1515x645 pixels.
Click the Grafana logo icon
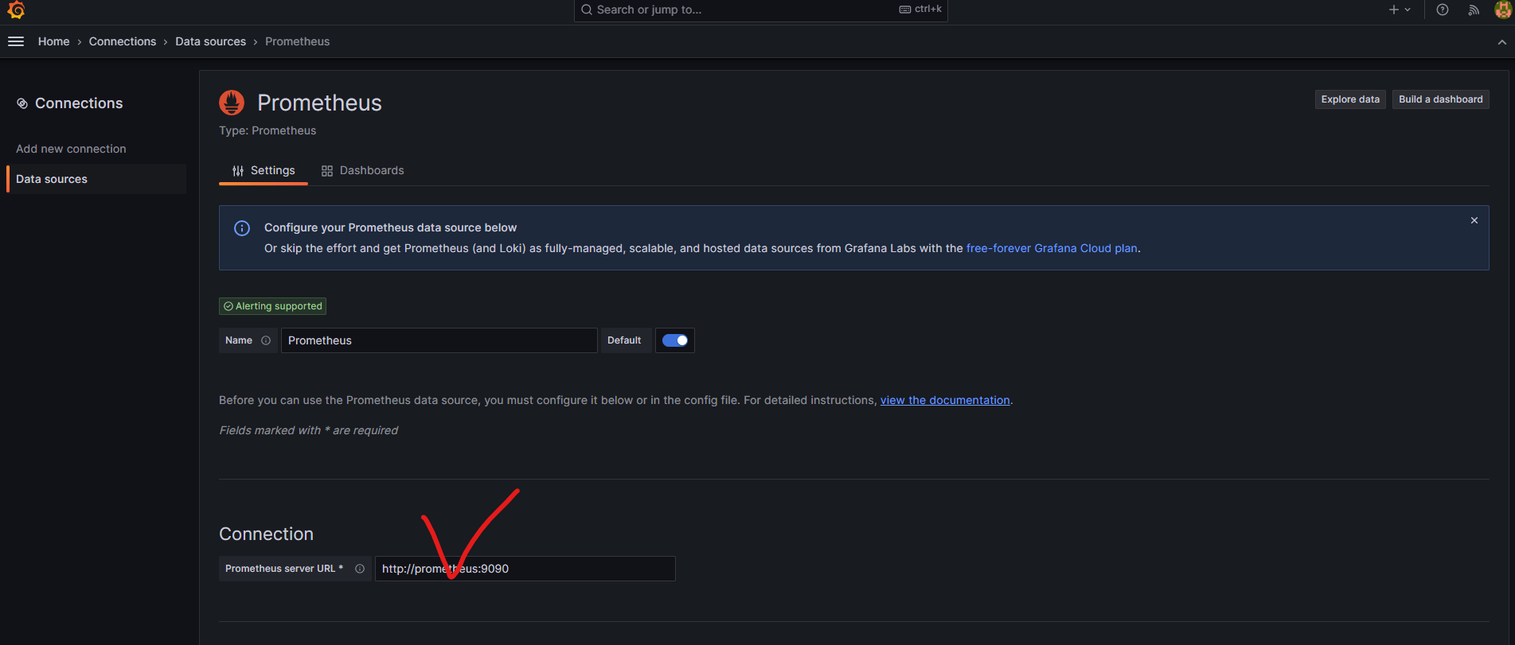click(x=16, y=10)
